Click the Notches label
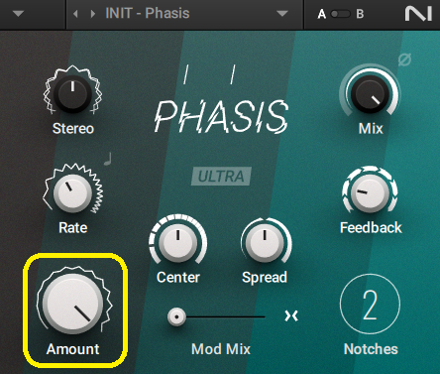 371,349
